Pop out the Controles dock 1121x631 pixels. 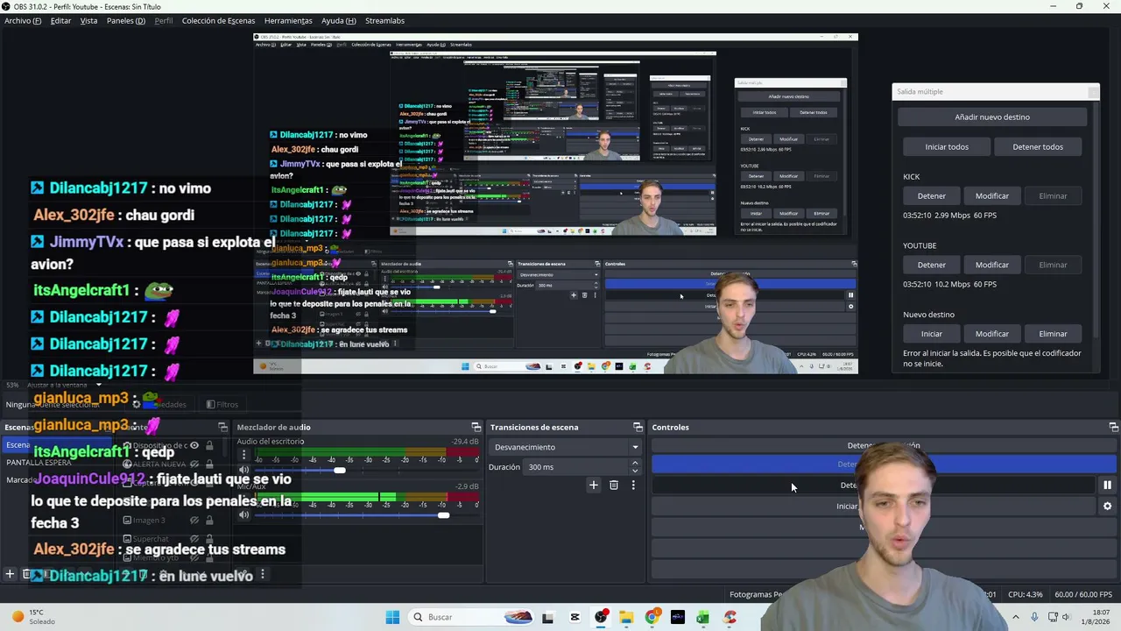click(x=1113, y=428)
